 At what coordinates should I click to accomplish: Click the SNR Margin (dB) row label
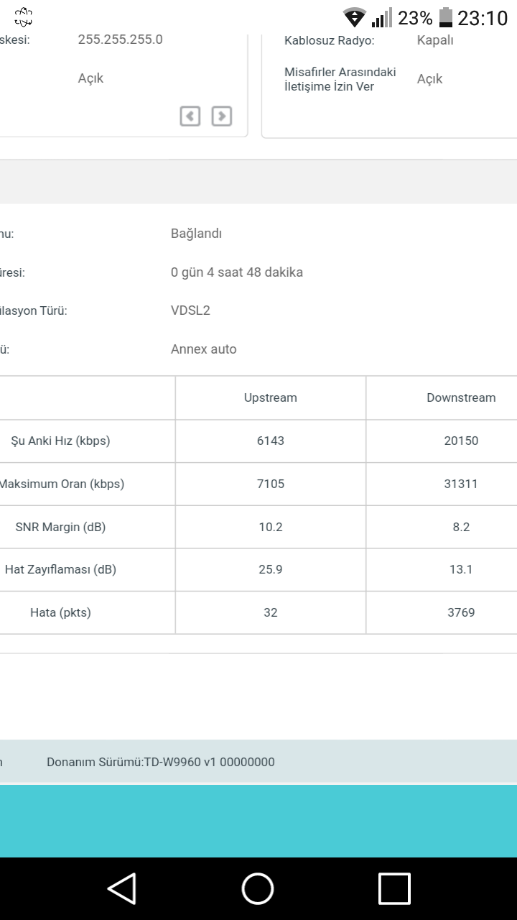click(60, 527)
